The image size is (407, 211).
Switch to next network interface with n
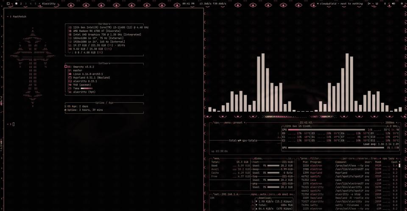coord(292,194)
